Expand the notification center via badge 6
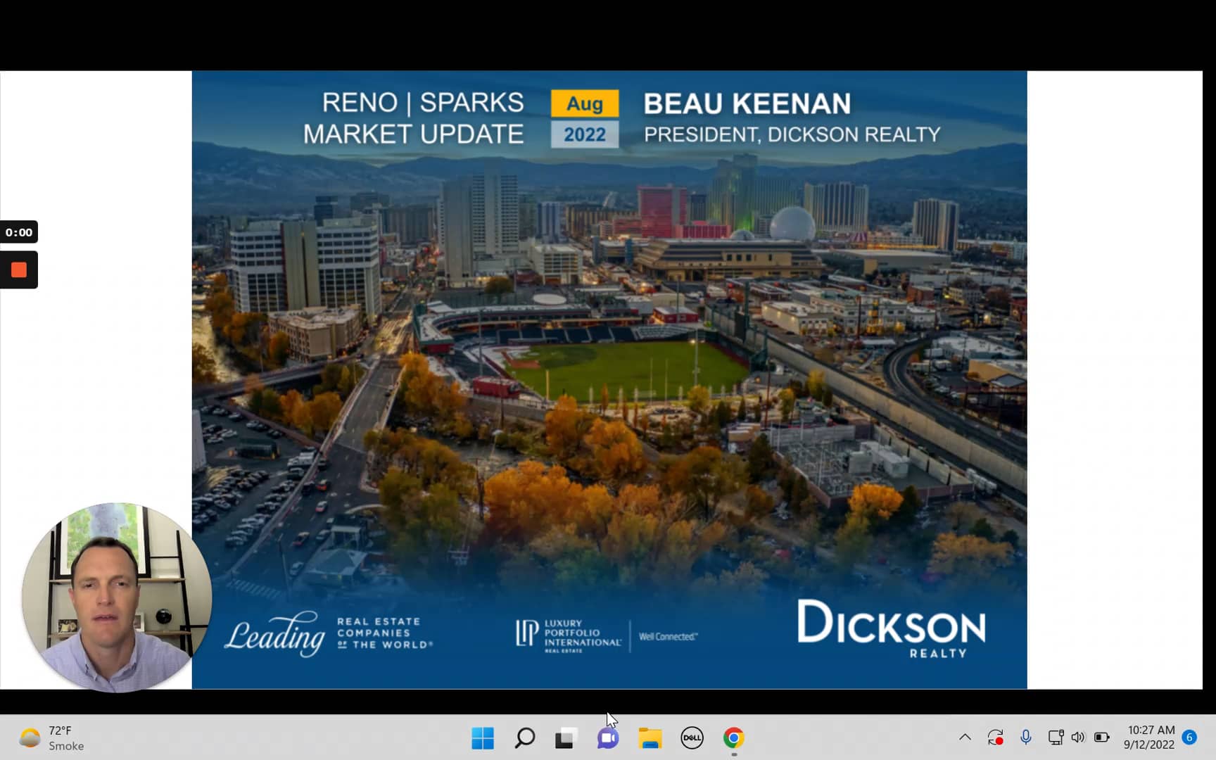The width and height of the screenshot is (1216, 760). (1191, 737)
